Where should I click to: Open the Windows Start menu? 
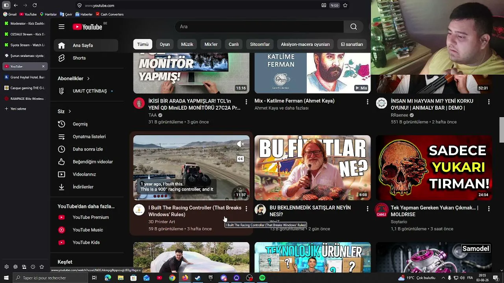point(6,278)
